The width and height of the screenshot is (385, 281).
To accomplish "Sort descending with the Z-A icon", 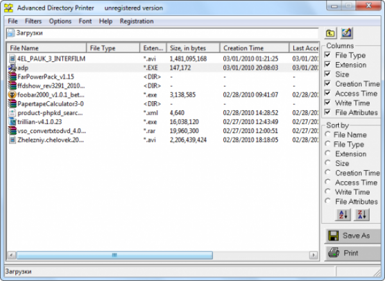I will 362,214.
